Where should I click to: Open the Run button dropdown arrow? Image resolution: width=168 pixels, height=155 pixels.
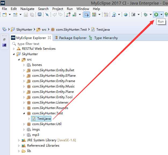point(161,15)
